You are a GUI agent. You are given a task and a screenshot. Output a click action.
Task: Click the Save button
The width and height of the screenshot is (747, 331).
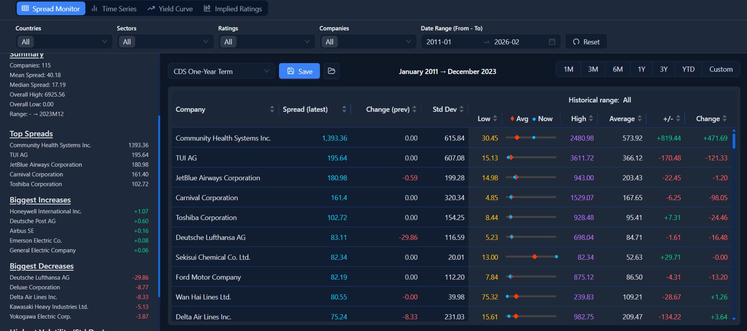[x=299, y=71]
